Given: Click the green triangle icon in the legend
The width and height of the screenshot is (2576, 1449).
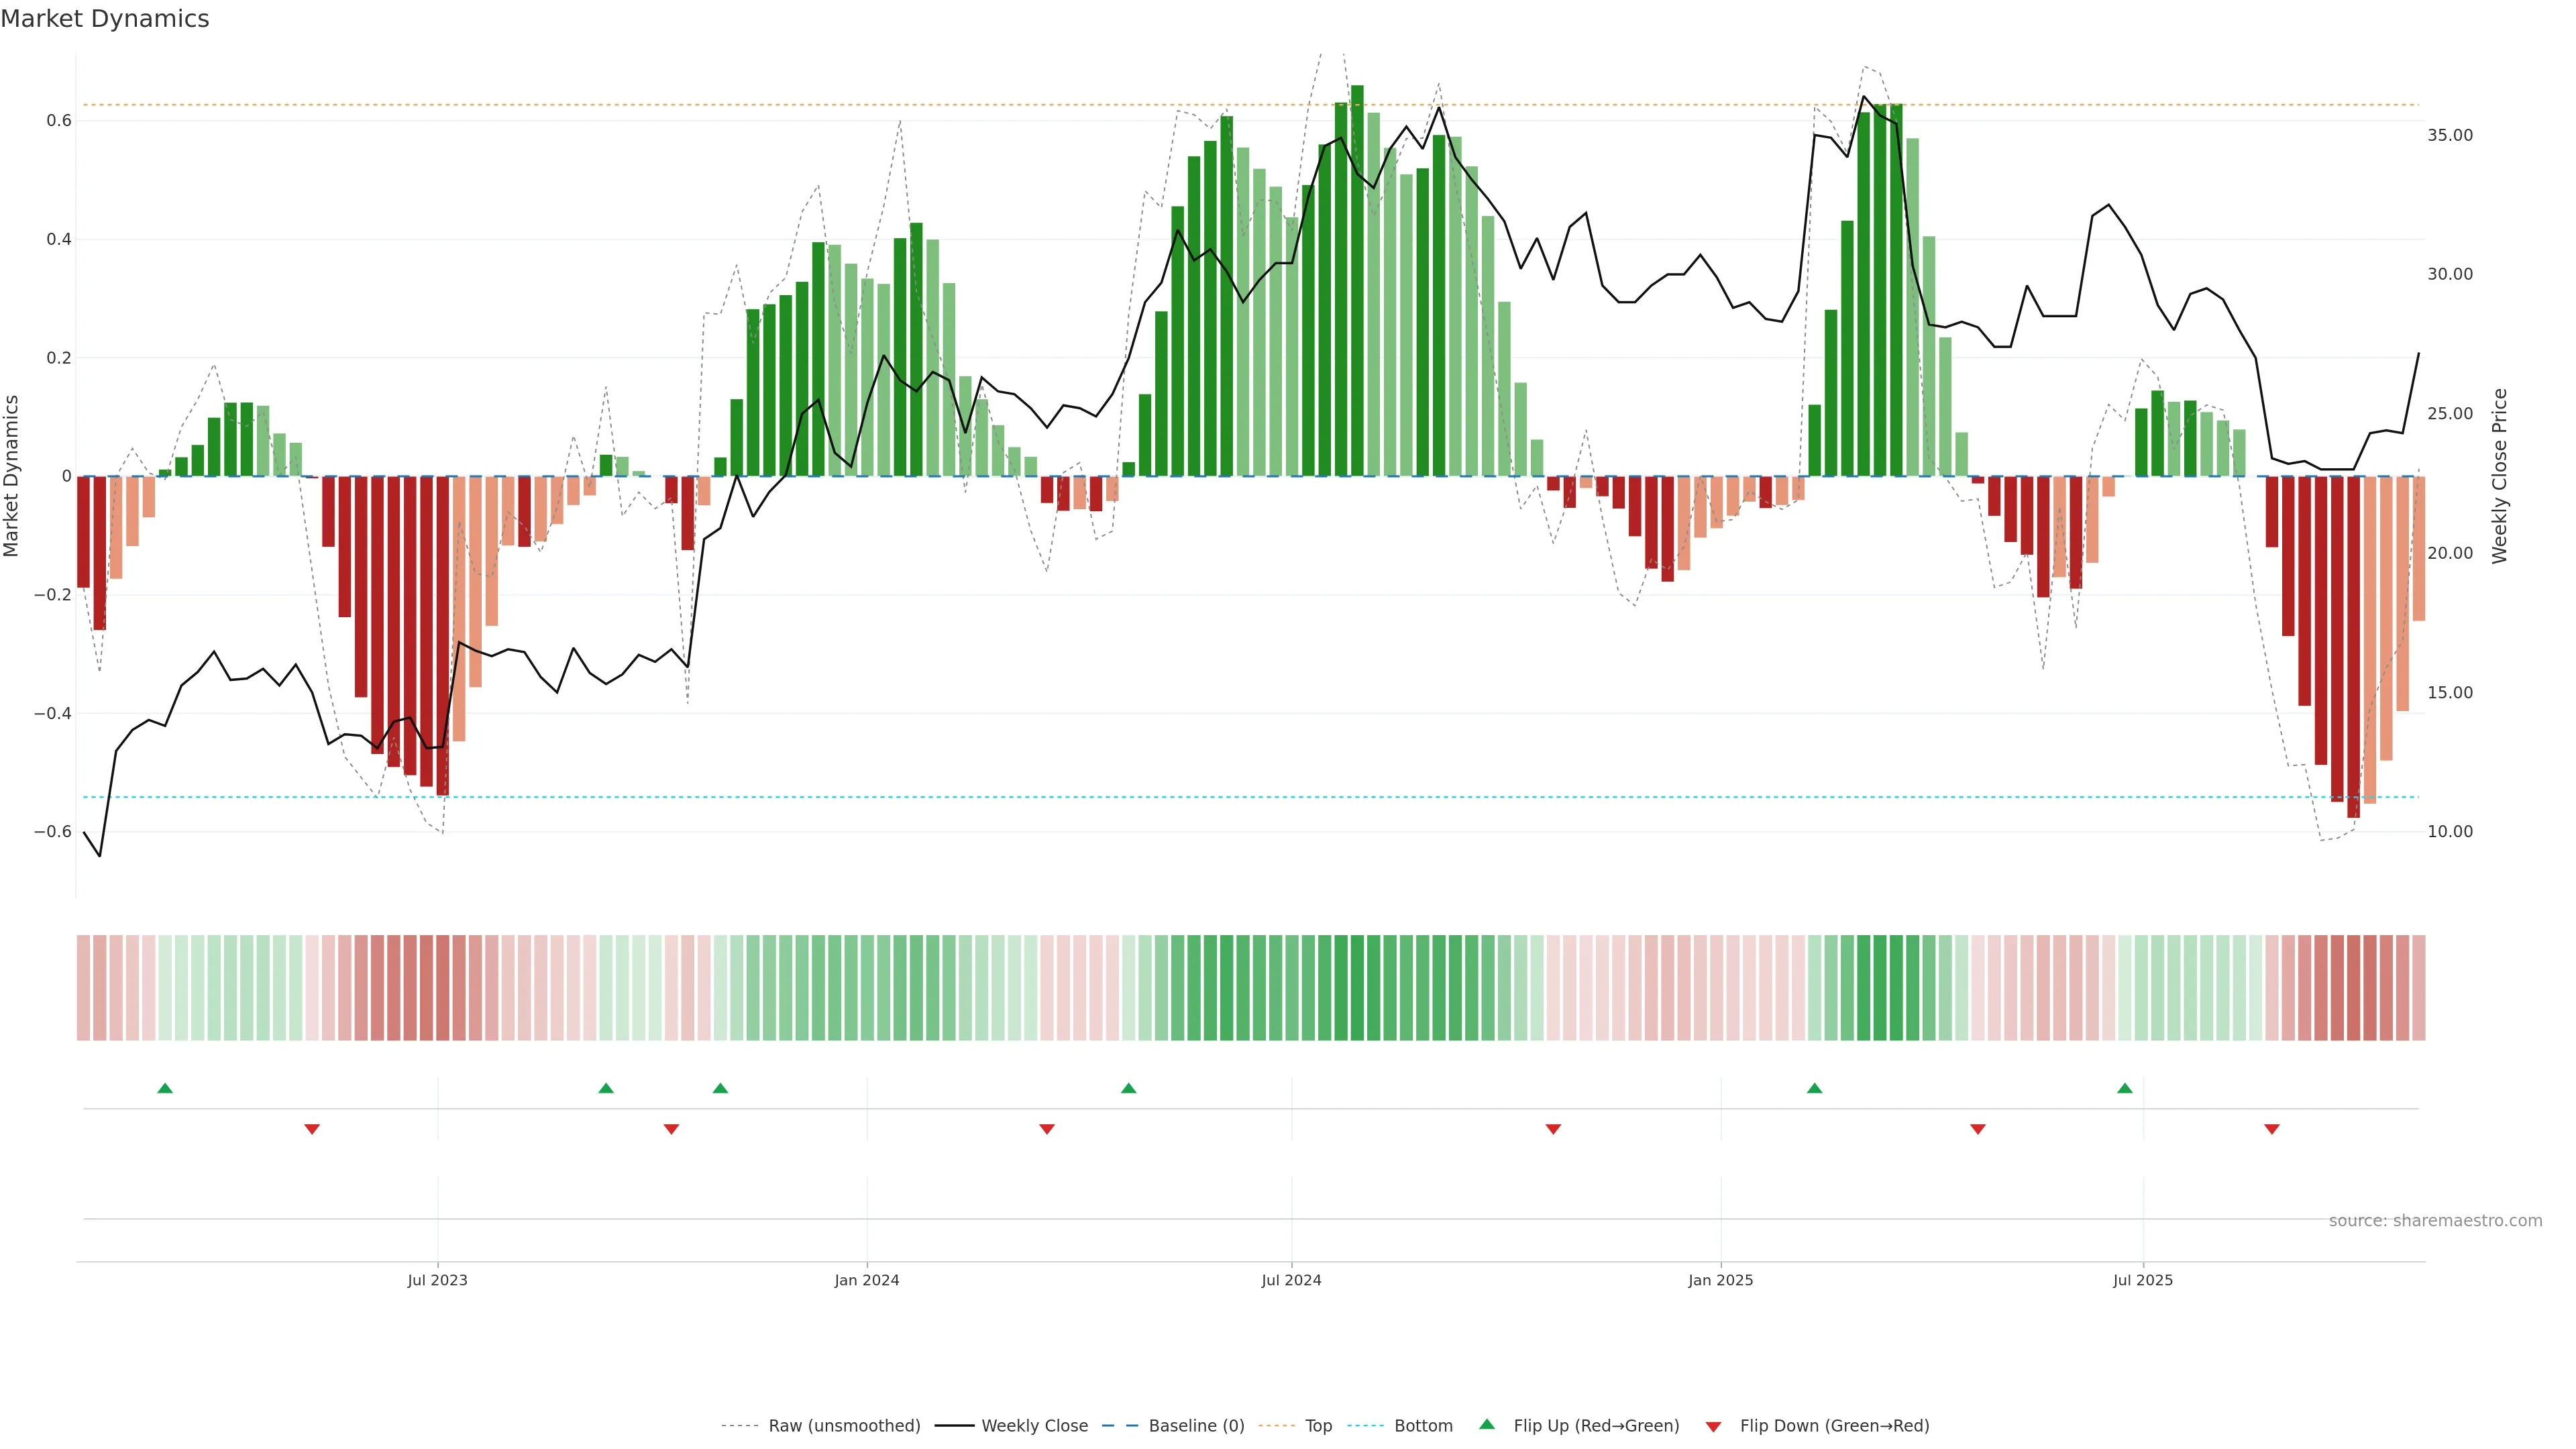Looking at the screenshot, I should [x=1487, y=1424].
